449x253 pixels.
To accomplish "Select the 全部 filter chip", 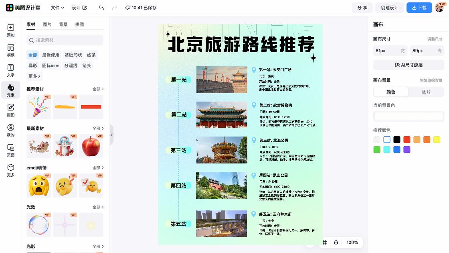I will coord(32,55).
